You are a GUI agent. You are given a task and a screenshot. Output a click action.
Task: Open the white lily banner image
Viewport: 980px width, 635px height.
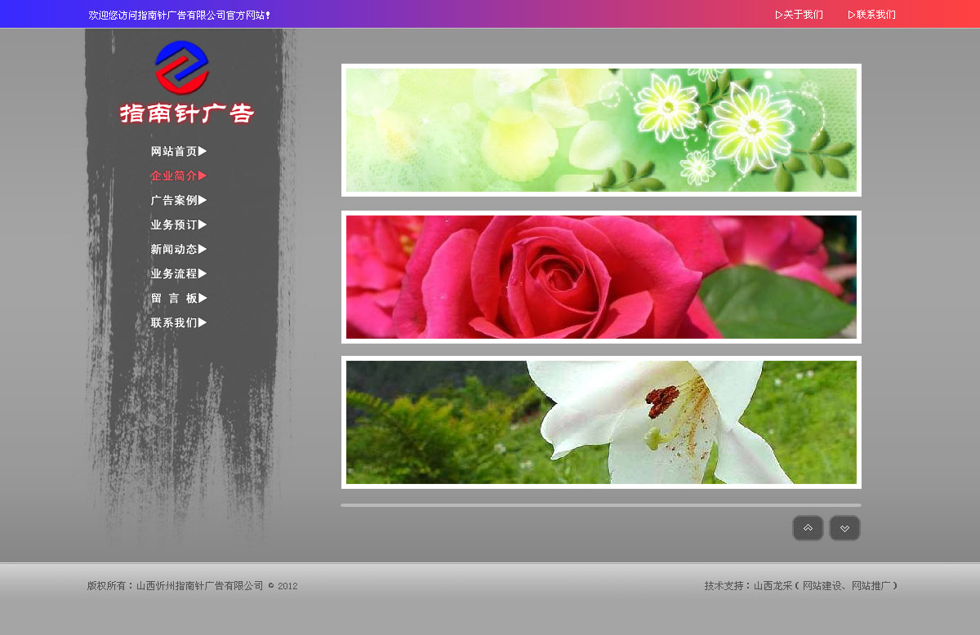pyautogui.click(x=601, y=422)
